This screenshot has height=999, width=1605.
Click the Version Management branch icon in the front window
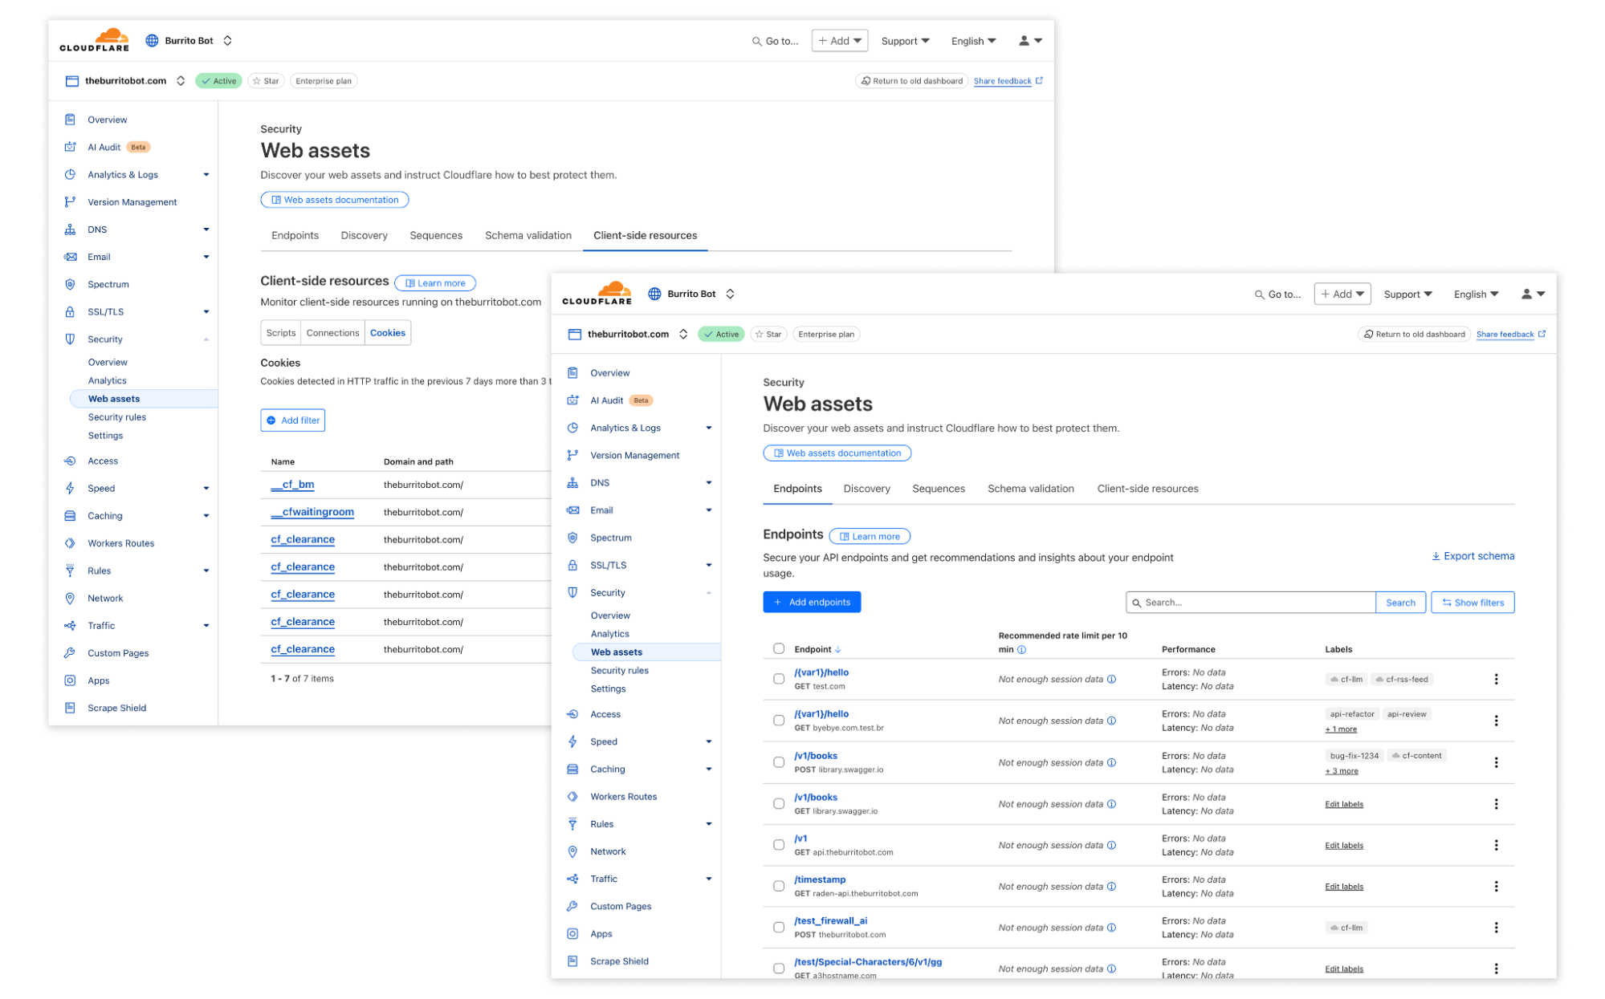click(x=572, y=455)
